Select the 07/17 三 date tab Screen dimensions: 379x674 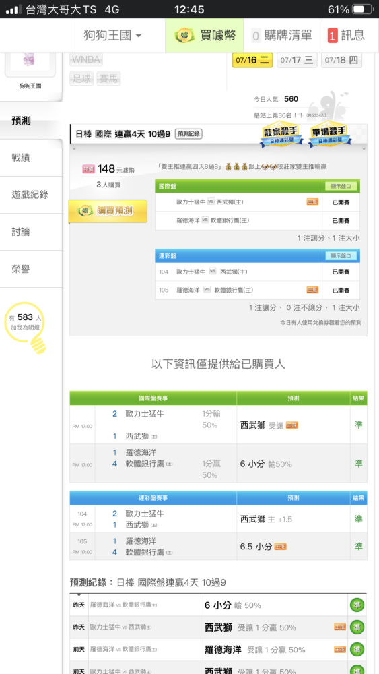coord(297,60)
